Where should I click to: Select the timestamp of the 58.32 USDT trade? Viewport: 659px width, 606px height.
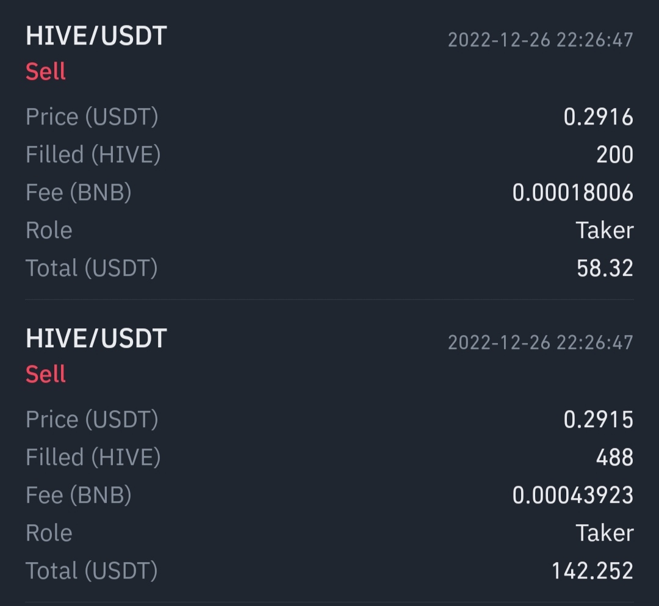click(540, 40)
